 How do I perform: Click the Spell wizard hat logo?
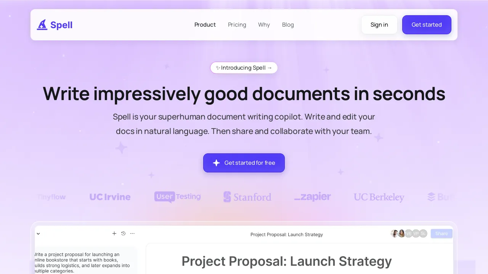[x=55, y=25]
